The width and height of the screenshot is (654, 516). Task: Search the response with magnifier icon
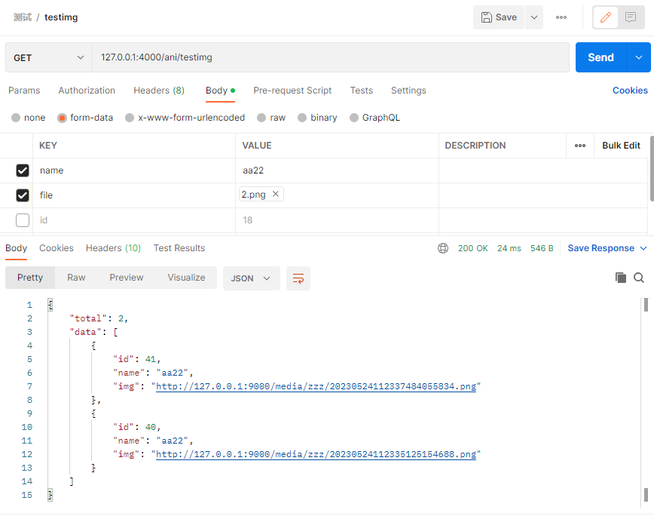pyautogui.click(x=639, y=278)
